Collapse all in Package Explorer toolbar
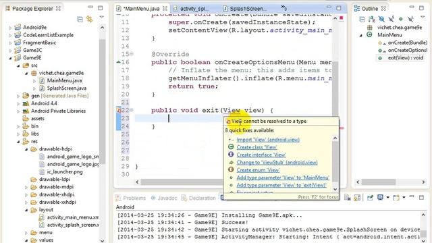Viewport: 432px width, 243px height. coord(80,19)
